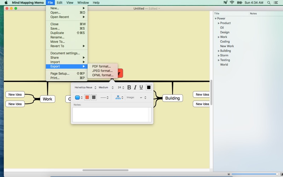Select Move To in File menu
This screenshot has height=177, width=283.
[x=67, y=41]
